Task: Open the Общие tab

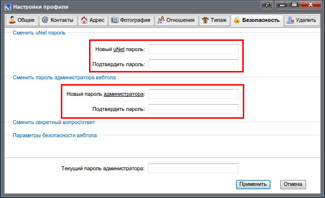Action: 21,20
